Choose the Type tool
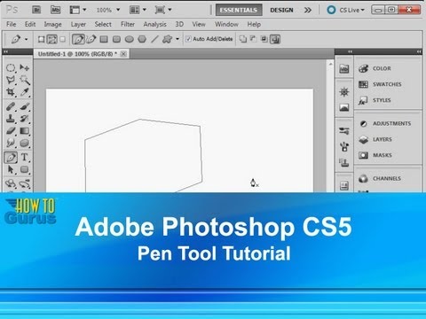 (x=25, y=158)
